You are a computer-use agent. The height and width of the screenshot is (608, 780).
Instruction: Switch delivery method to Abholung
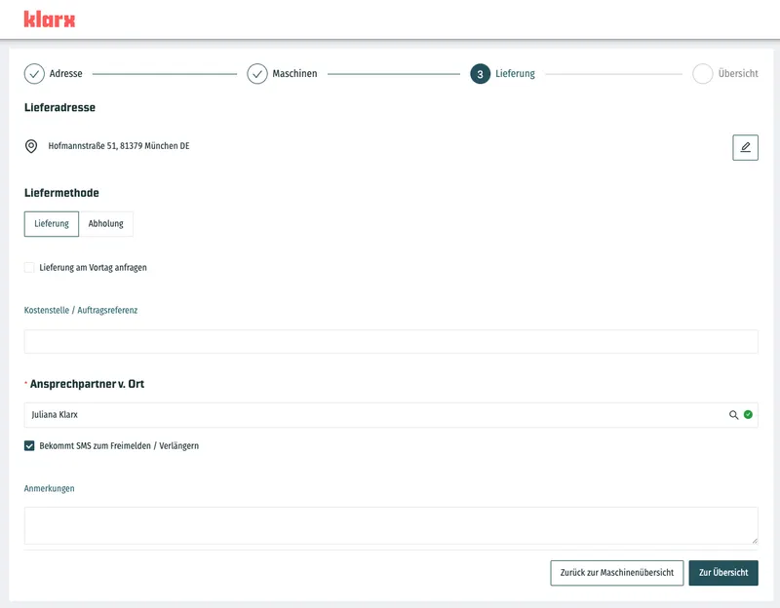pos(106,224)
